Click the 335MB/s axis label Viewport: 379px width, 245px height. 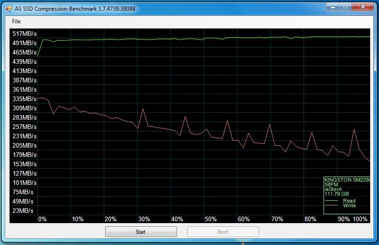(24, 99)
